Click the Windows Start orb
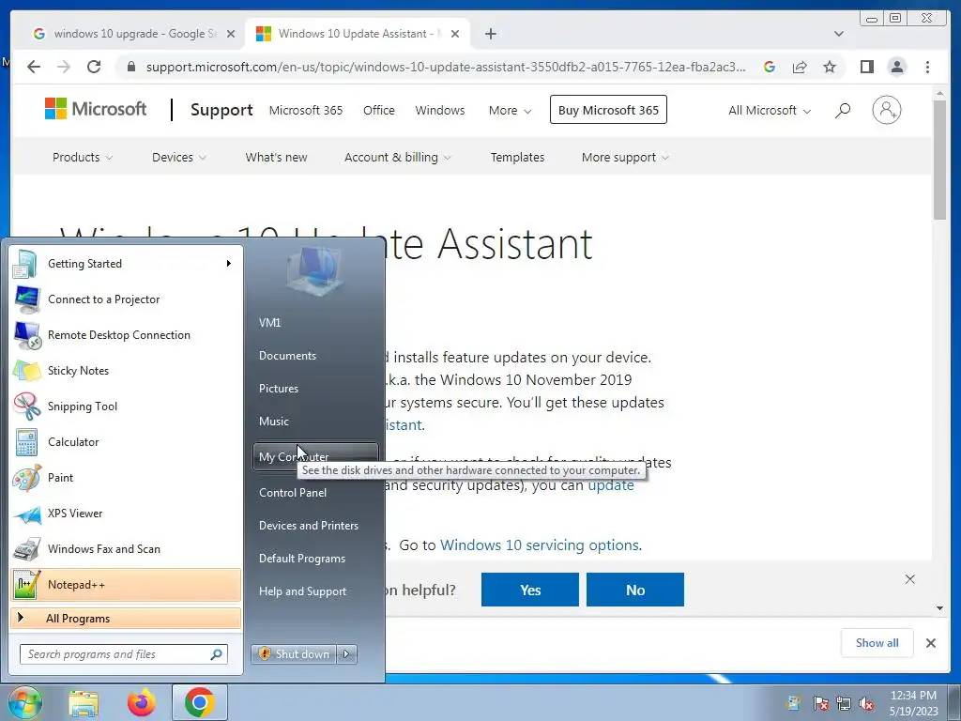This screenshot has height=721, width=961. 24,702
